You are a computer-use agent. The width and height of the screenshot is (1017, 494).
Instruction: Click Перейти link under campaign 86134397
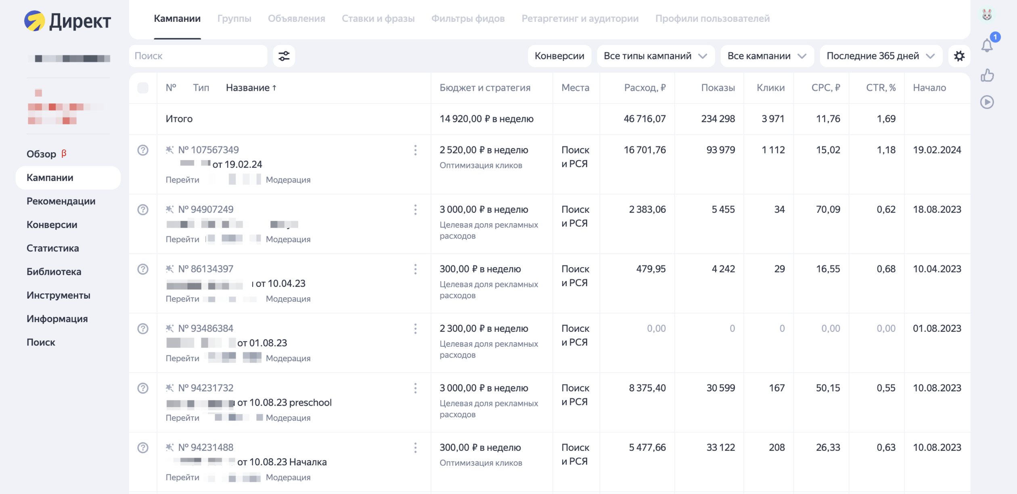point(182,299)
